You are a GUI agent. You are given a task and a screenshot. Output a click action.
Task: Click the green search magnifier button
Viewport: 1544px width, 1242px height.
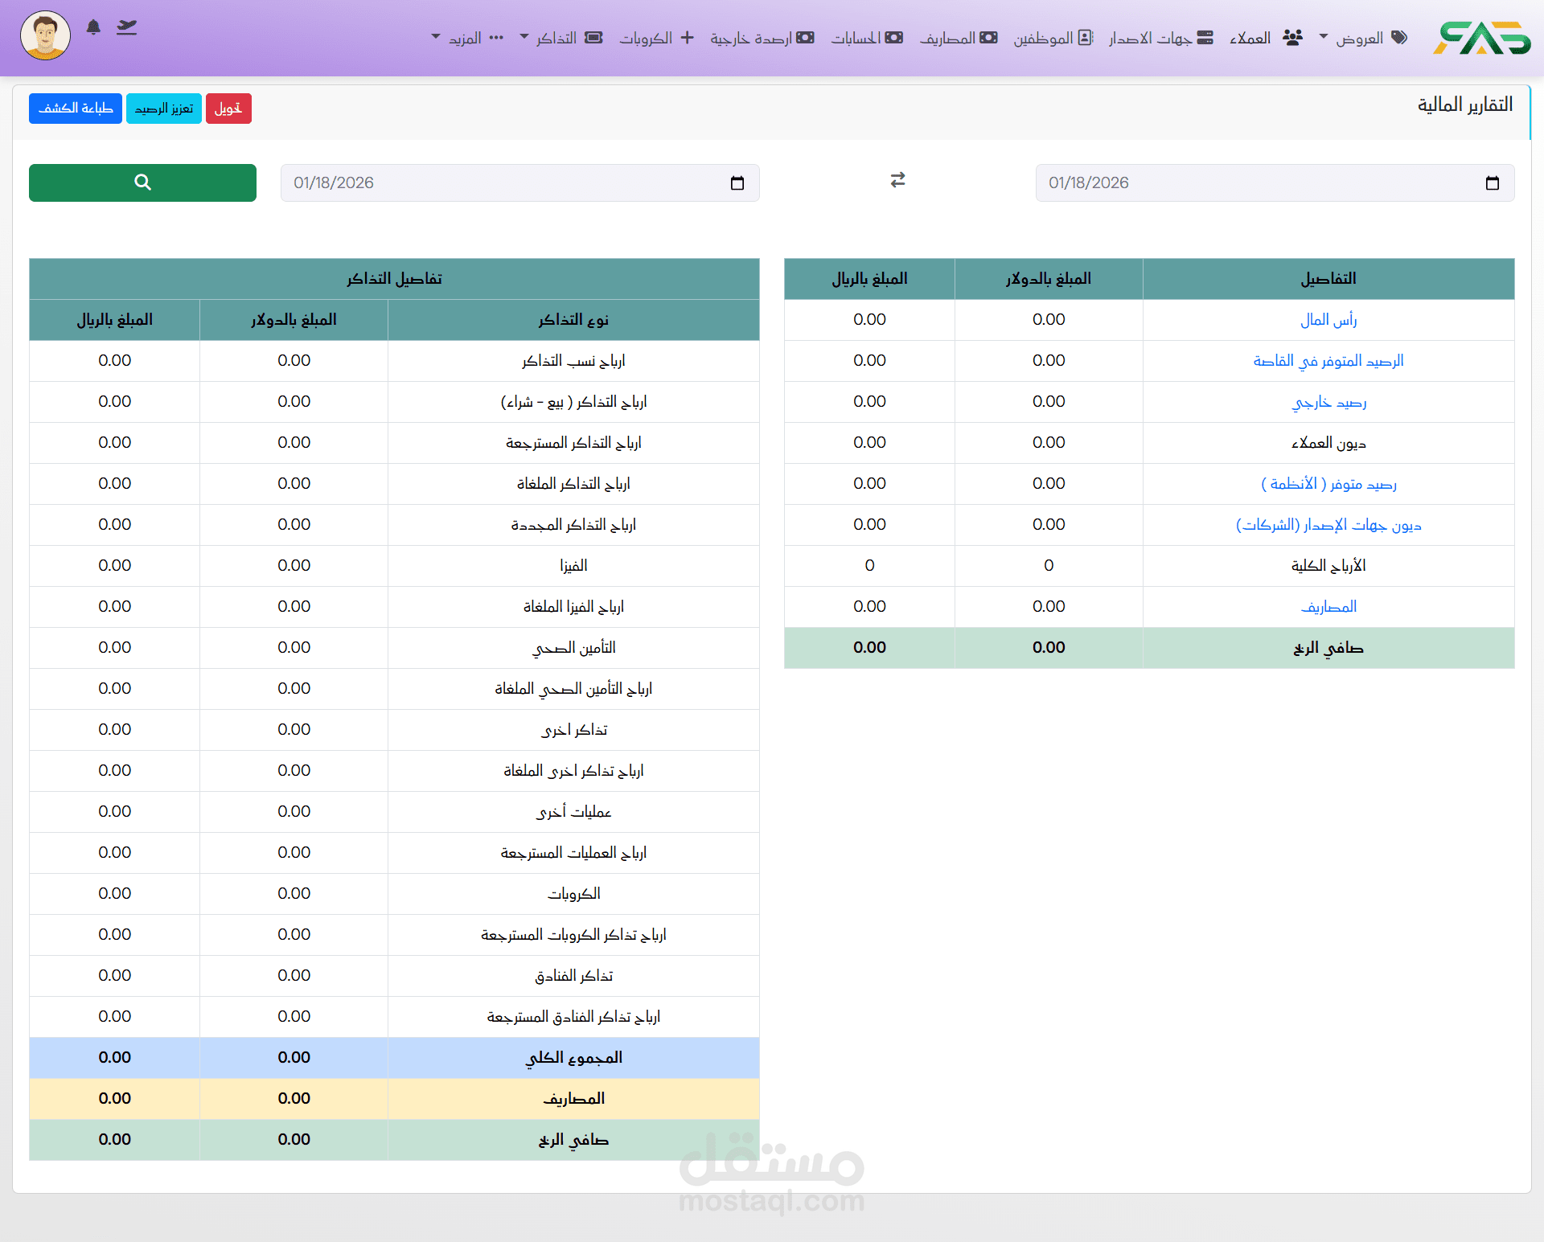(142, 182)
